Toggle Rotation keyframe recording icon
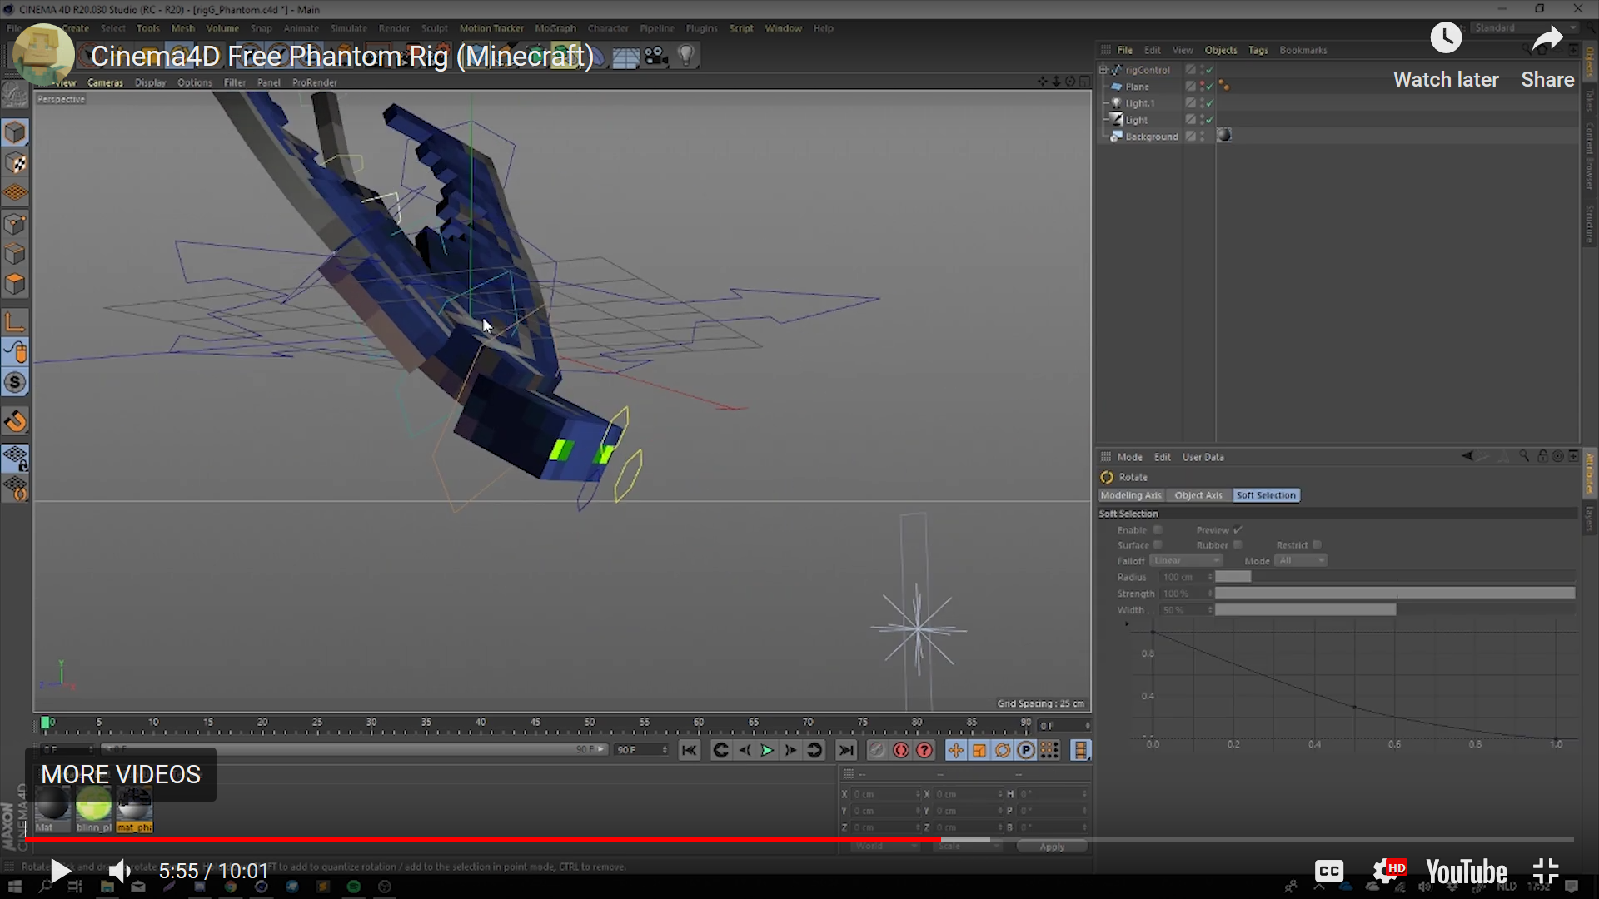This screenshot has height=899, width=1599. click(x=1003, y=750)
